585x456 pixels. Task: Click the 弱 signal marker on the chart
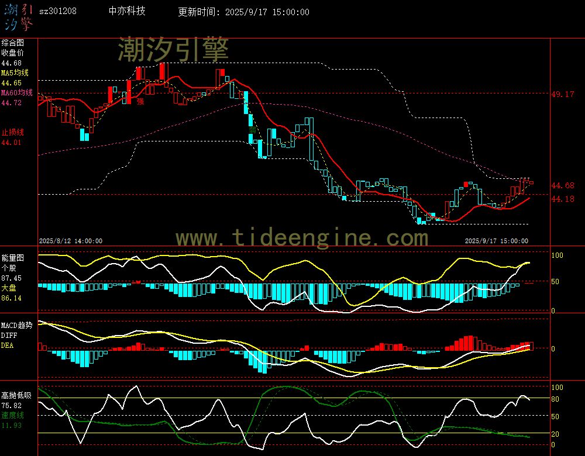tap(253, 130)
